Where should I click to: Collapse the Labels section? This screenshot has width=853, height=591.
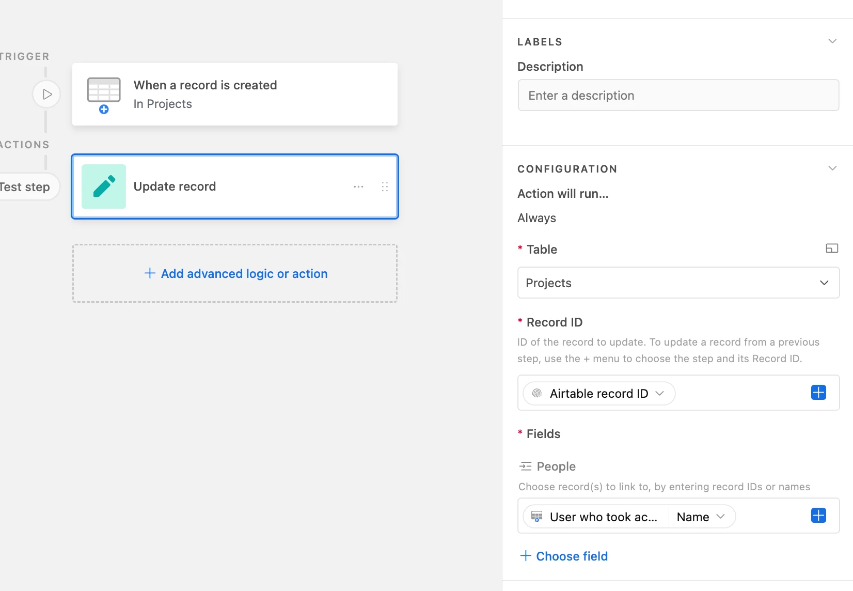(x=832, y=41)
